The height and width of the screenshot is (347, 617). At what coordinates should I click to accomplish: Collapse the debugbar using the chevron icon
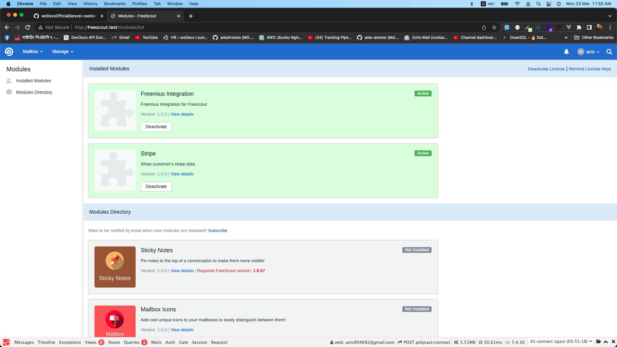tap(605, 342)
